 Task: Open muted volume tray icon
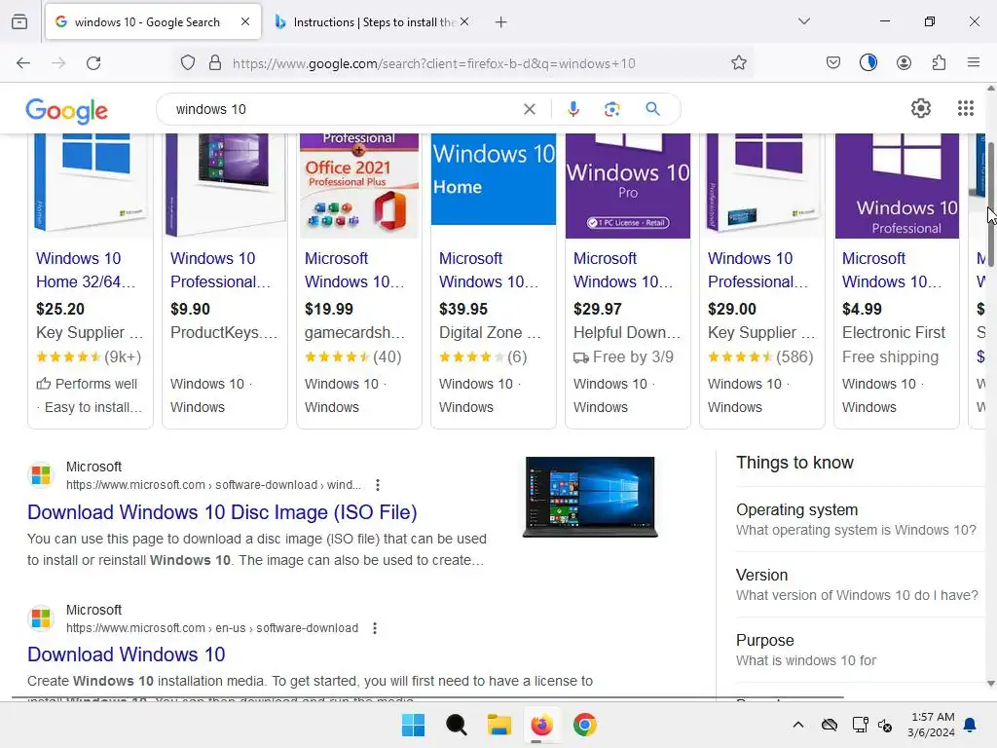coord(884,725)
